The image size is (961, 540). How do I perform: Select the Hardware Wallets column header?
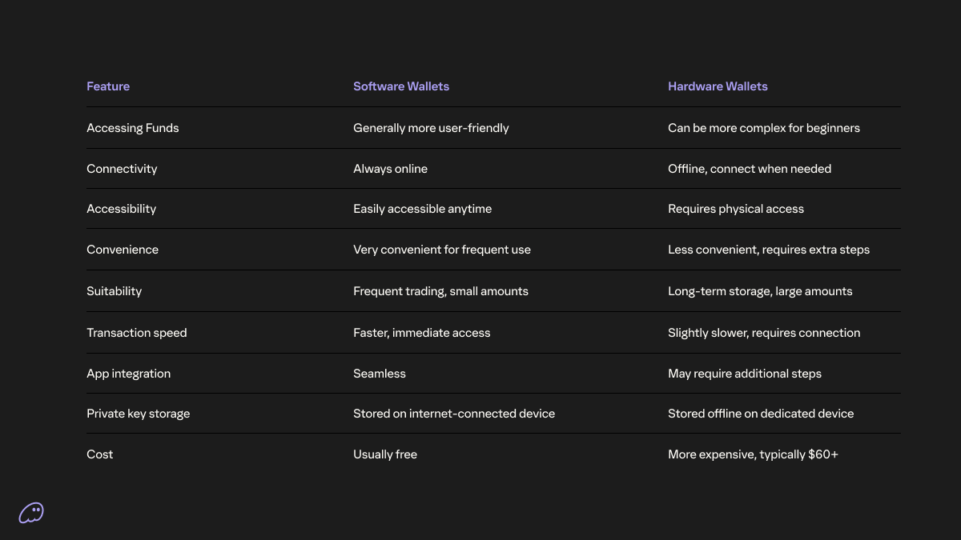pos(718,86)
